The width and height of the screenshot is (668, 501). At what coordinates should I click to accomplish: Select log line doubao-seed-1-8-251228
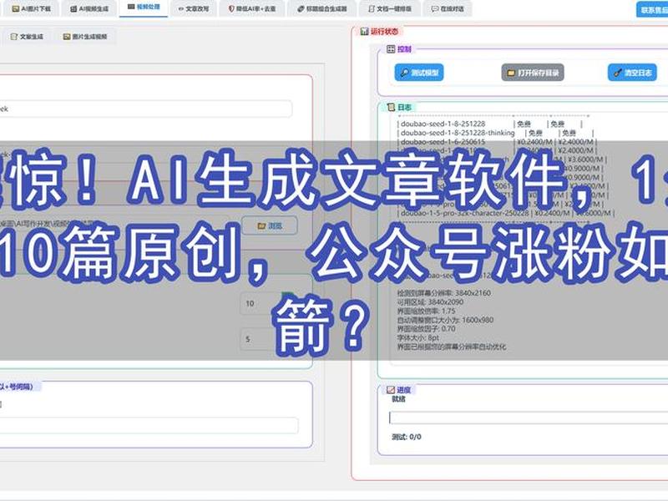point(443,124)
